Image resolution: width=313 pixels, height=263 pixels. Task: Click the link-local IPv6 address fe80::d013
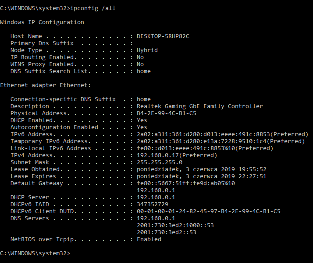(x=205, y=148)
